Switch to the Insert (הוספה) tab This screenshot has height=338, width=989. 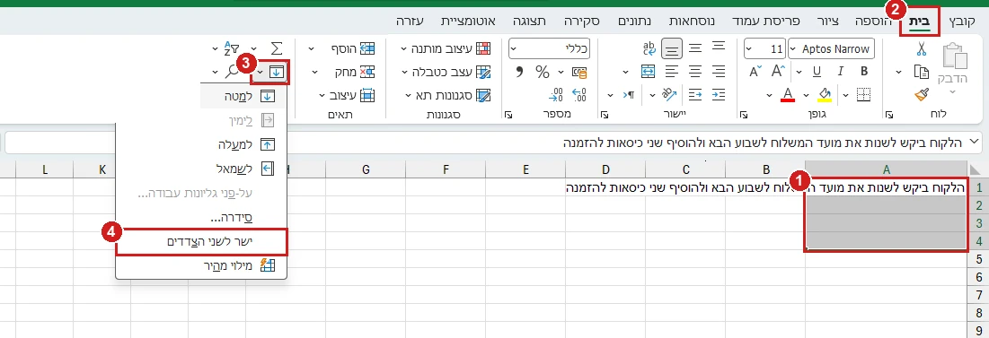[873, 21]
